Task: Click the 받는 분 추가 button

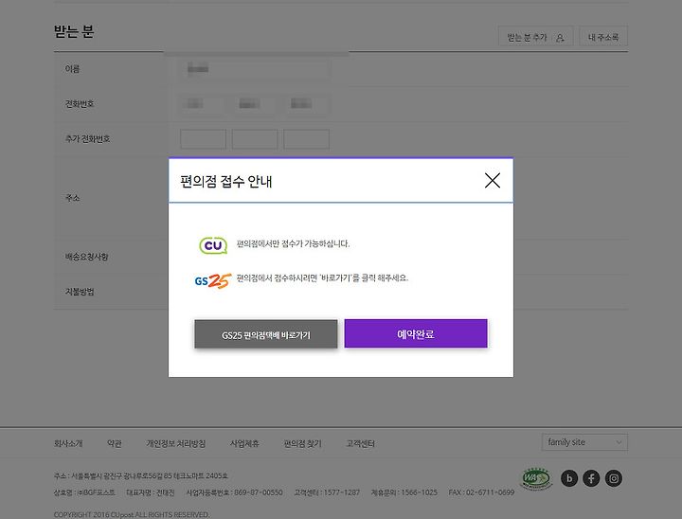Action: point(535,37)
